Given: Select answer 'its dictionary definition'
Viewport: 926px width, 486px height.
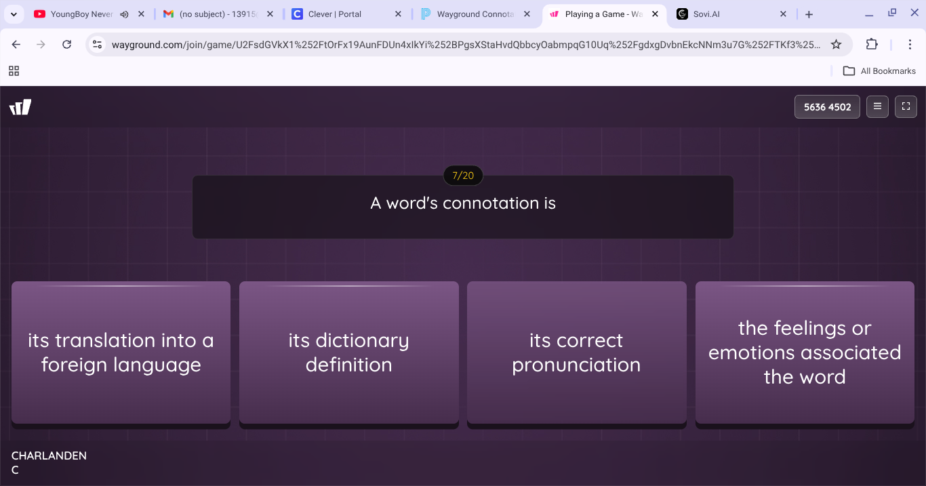Looking at the screenshot, I should [x=348, y=353].
